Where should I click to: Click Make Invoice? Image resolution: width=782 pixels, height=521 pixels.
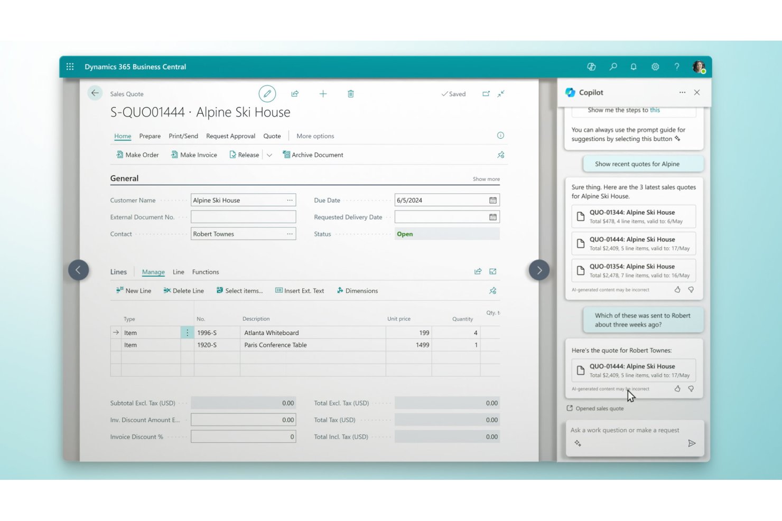point(194,155)
